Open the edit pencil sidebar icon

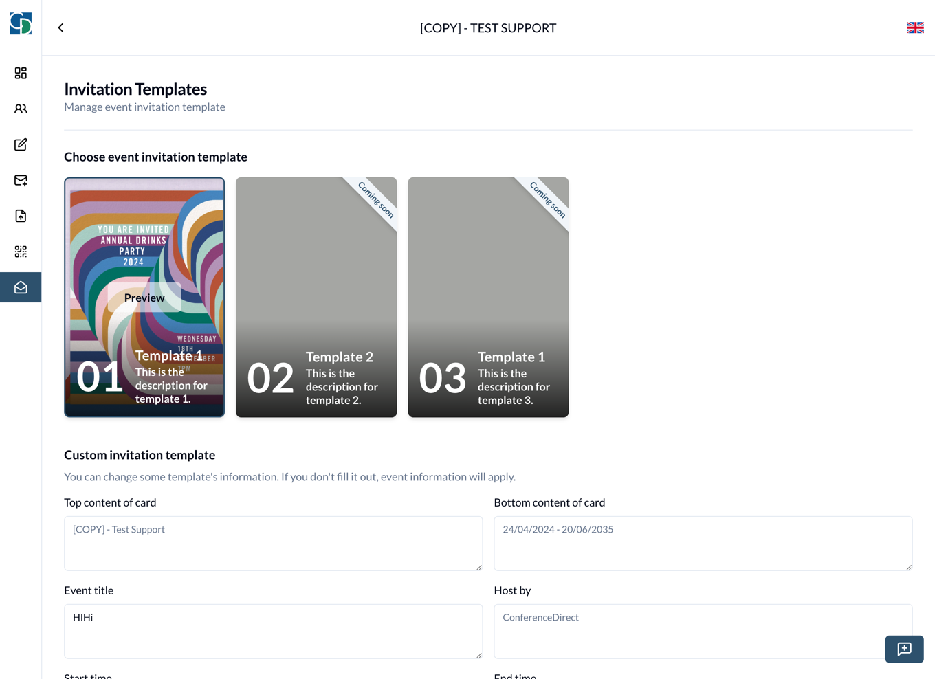[x=21, y=144]
